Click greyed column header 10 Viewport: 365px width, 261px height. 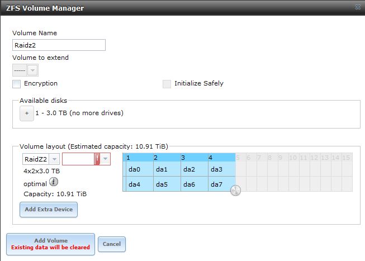tap(294, 158)
